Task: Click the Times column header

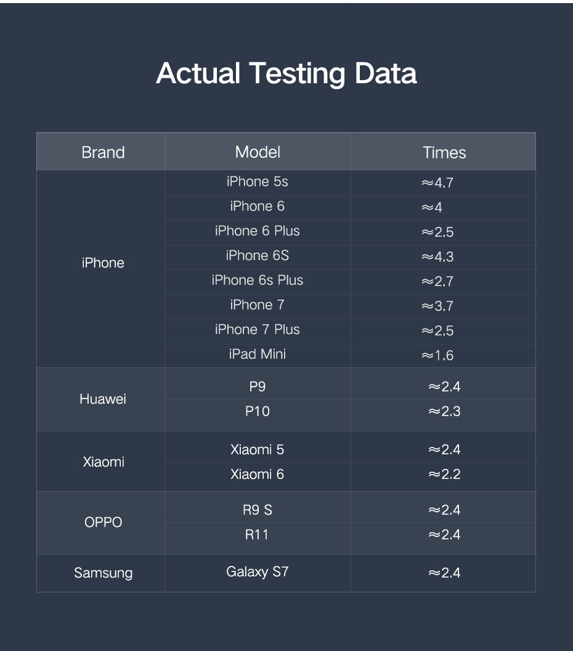Action: point(444,152)
